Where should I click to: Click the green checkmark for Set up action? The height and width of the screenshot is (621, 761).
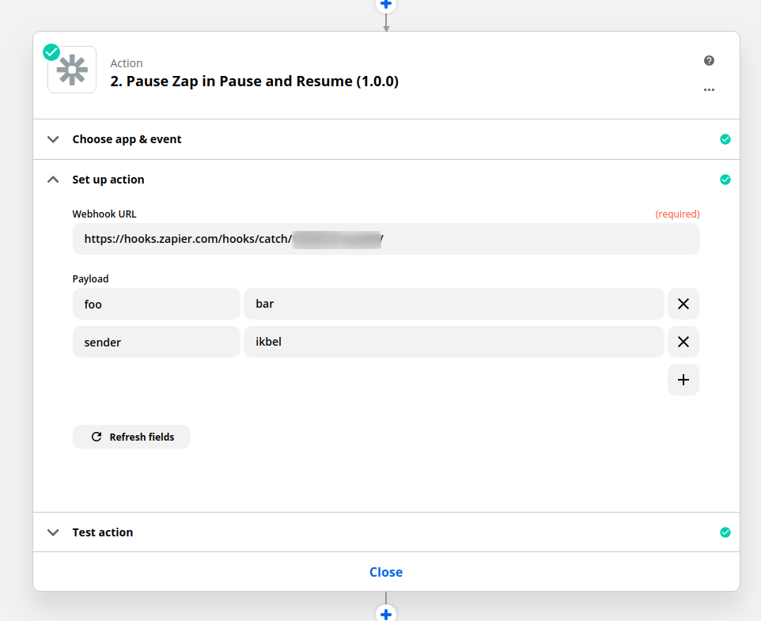[725, 180]
